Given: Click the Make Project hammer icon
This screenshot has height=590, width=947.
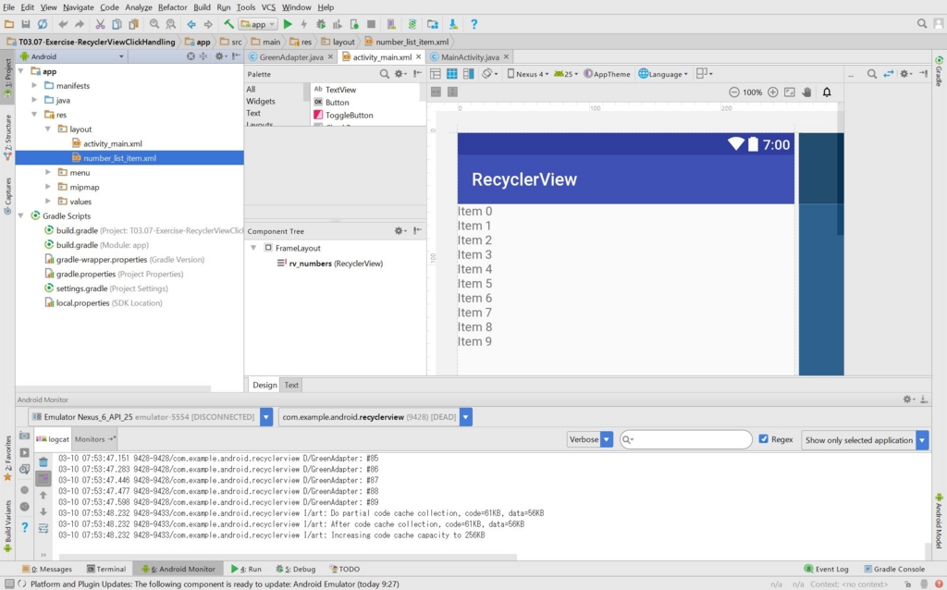Looking at the screenshot, I should (x=229, y=24).
